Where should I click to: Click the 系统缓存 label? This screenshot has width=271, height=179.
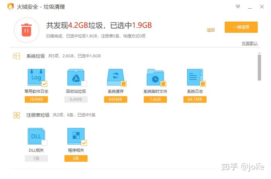(x=116, y=91)
